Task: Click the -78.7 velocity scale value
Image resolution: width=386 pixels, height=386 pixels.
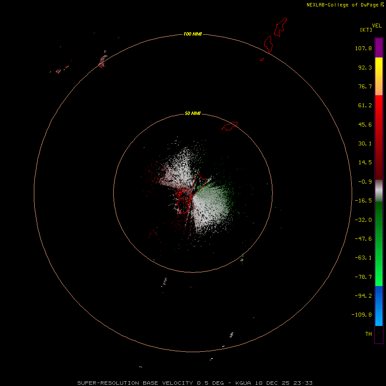Action: coord(363,277)
